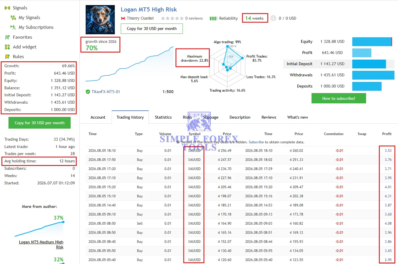Open author Thierry Ouellet's profile
398x264 pixels.
click(x=140, y=18)
